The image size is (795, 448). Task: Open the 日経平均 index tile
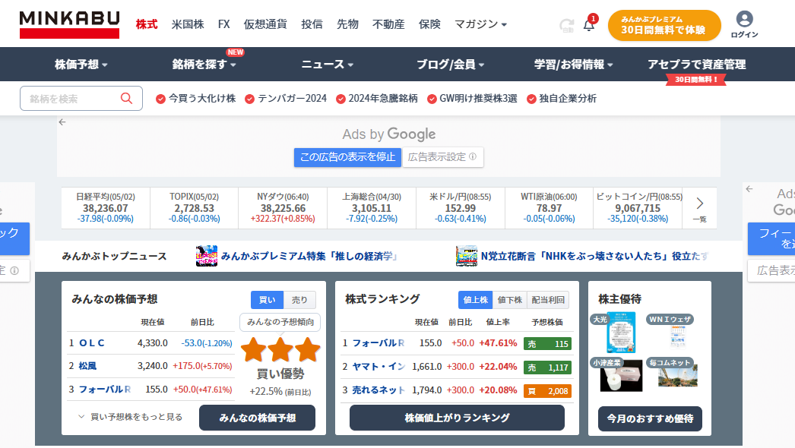[x=106, y=208]
